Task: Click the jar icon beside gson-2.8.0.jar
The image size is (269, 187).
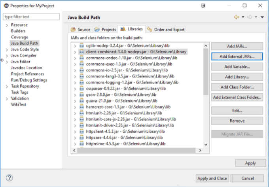Action: tap(82, 94)
